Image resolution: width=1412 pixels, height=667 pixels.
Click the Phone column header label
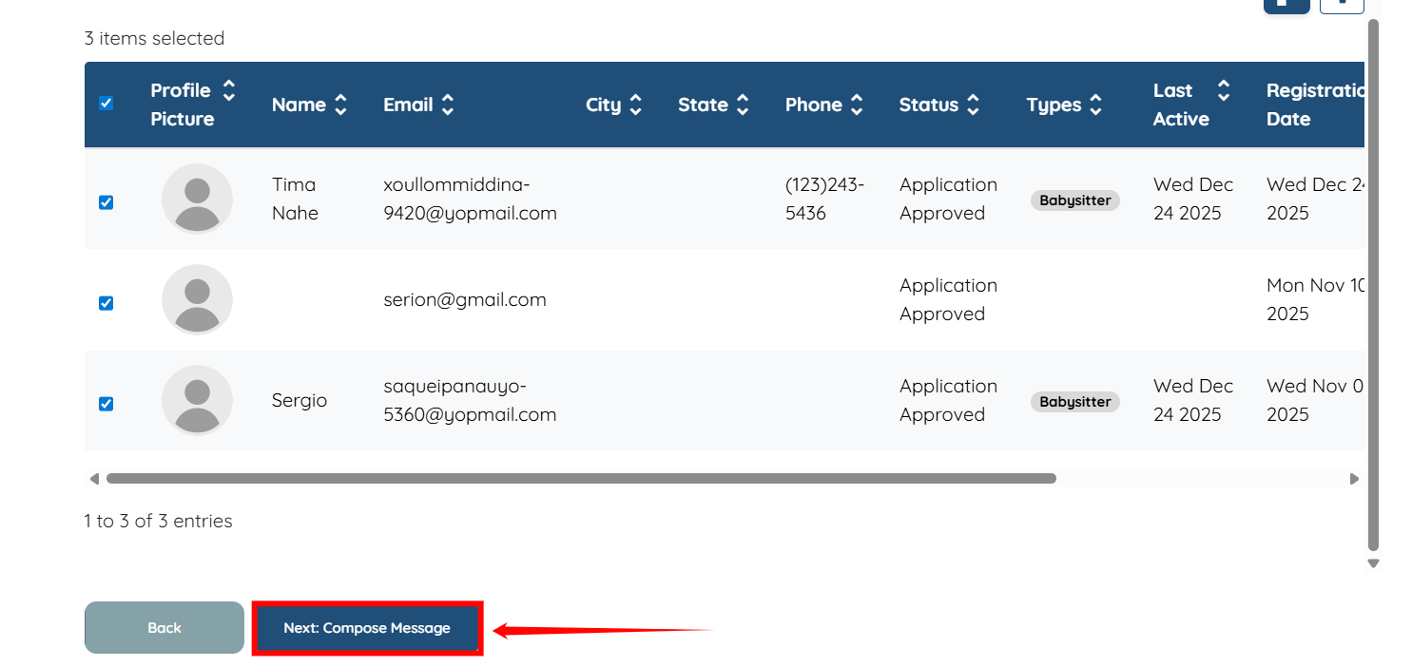814,105
